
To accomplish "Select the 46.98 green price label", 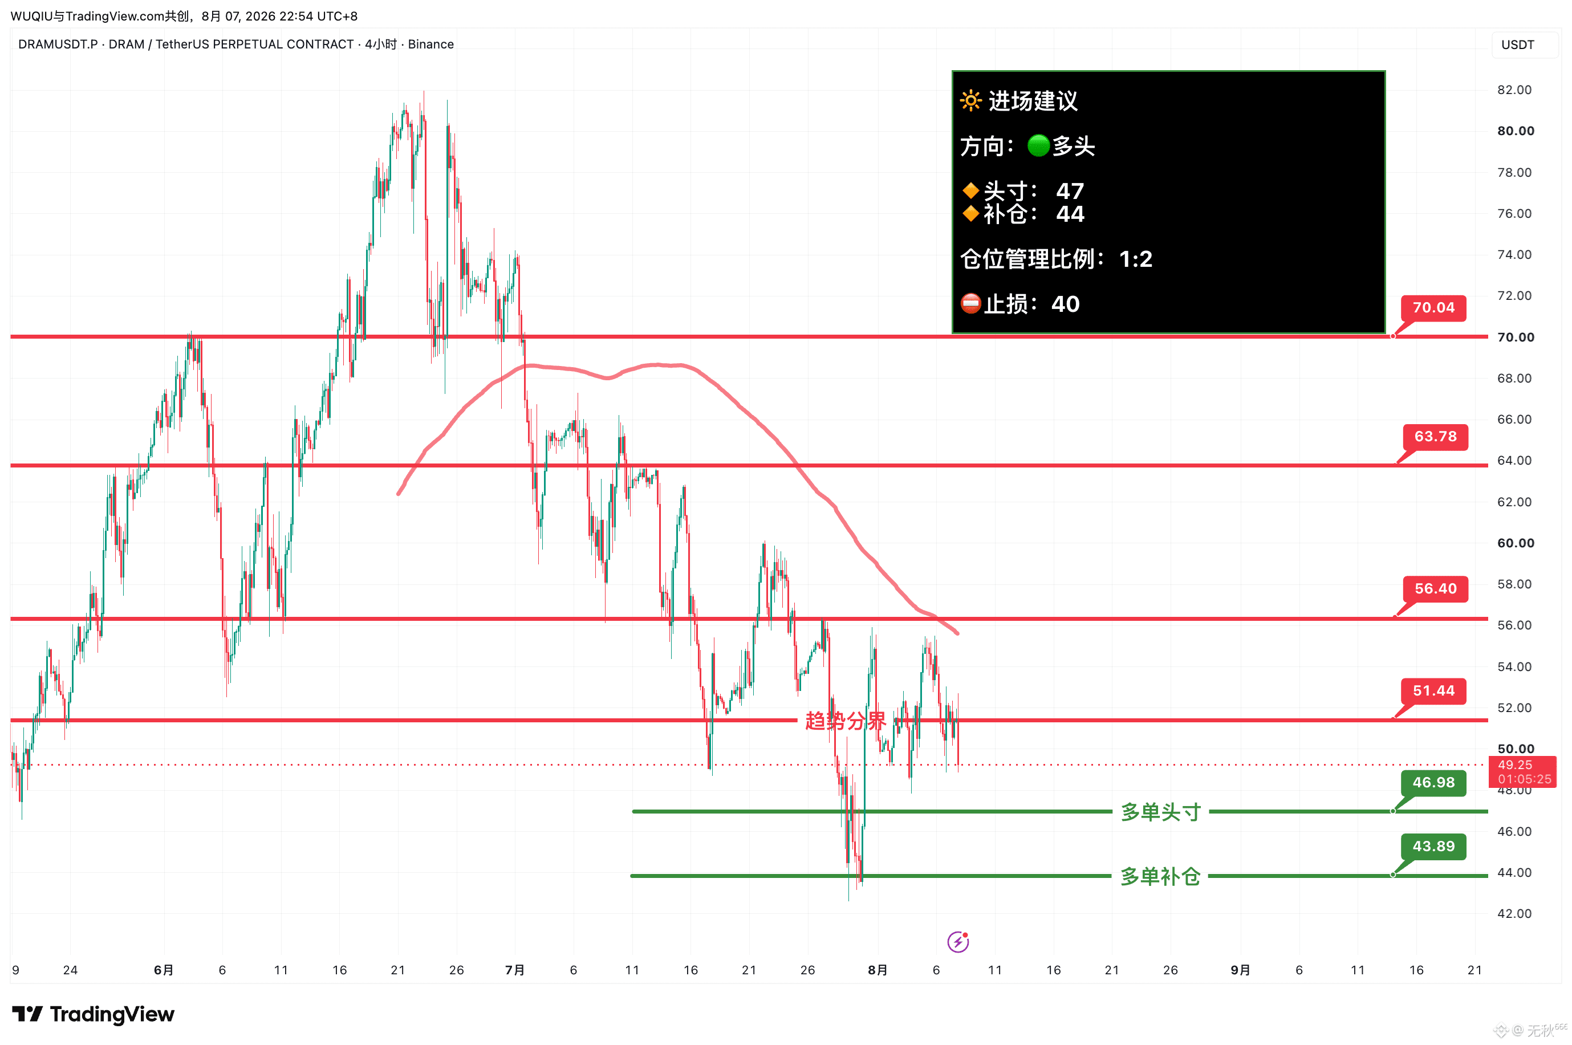I will pyautogui.click(x=1433, y=782).
